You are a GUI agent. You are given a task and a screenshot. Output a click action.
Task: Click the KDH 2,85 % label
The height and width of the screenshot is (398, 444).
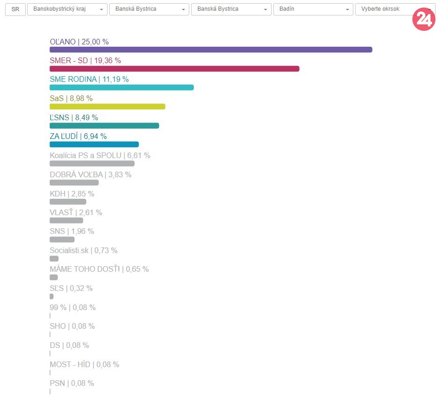[x=72, y=194]
